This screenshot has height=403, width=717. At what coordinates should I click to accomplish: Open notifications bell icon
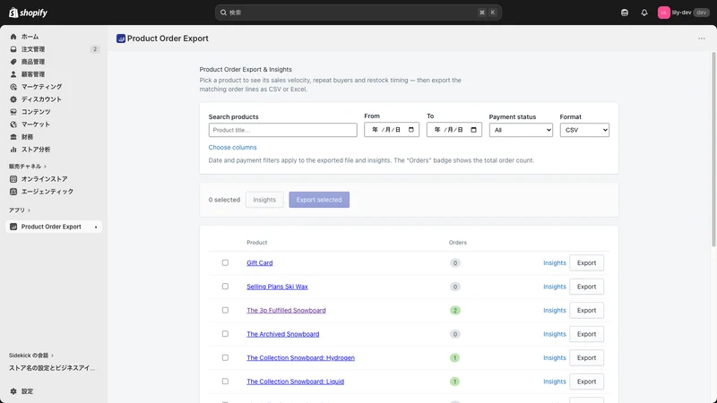(x=644, y=13)
